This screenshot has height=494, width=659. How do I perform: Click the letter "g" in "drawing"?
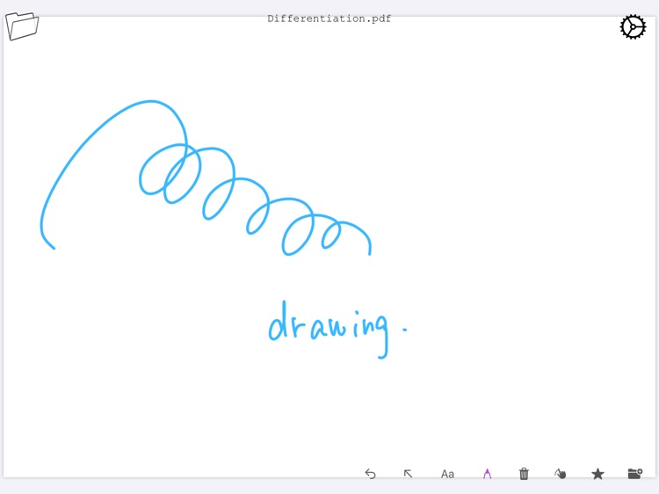(380, 334)
